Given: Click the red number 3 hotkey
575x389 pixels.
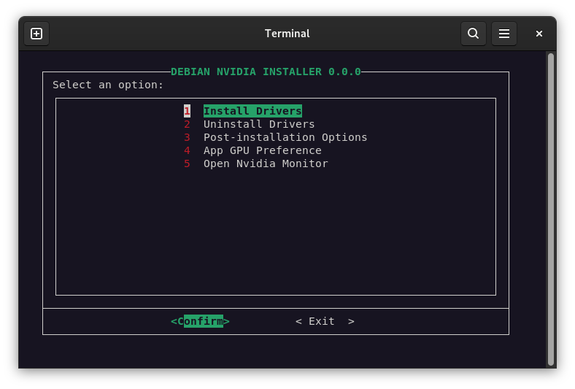Looking at the screenshot, I should point(187,137).
